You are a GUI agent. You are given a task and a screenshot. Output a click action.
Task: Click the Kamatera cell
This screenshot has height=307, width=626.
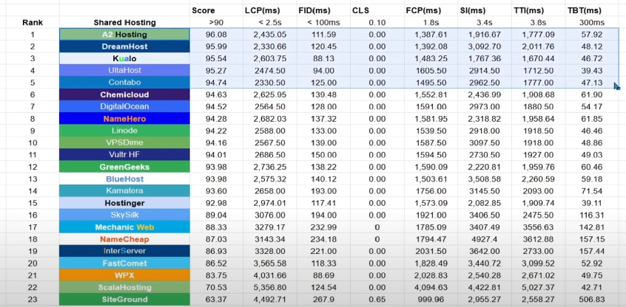[x=124, y=190]
